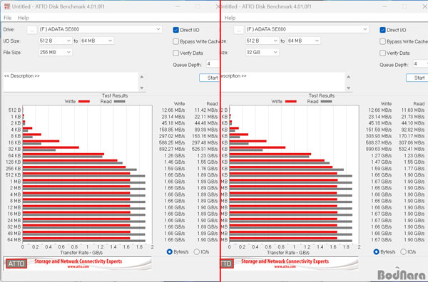Open the 64 MB I/O size dropdown, right window
428x282 pixels.
[304, 41]
